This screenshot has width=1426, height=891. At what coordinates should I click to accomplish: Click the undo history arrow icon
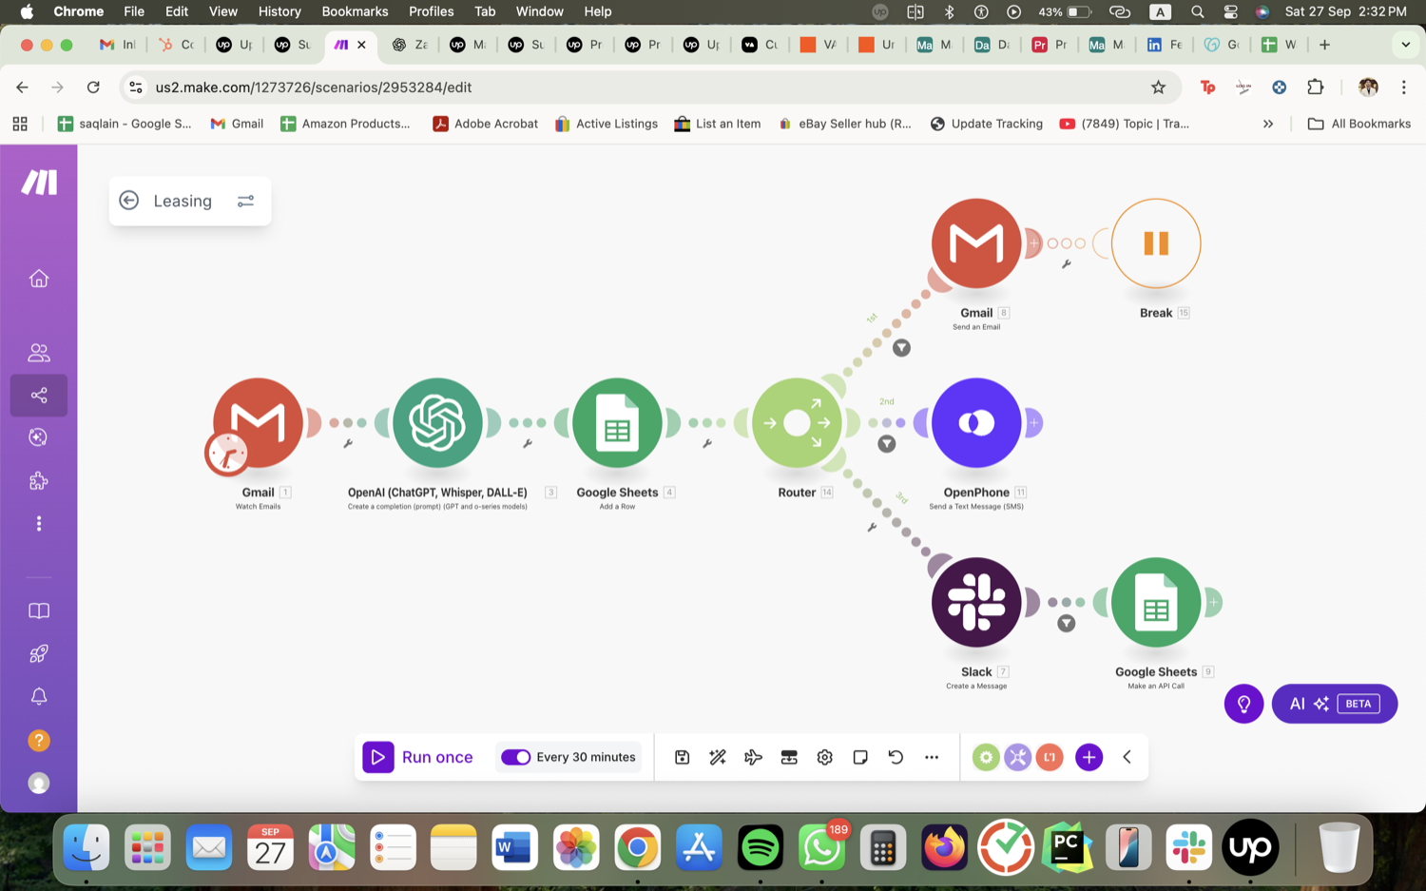click(x=896, y=757)
